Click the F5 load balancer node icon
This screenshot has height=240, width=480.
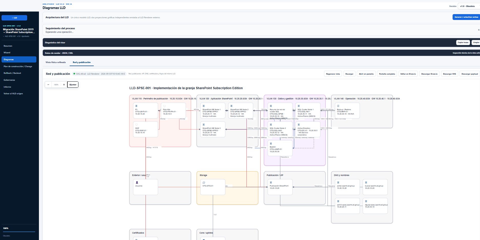point(136,106)
